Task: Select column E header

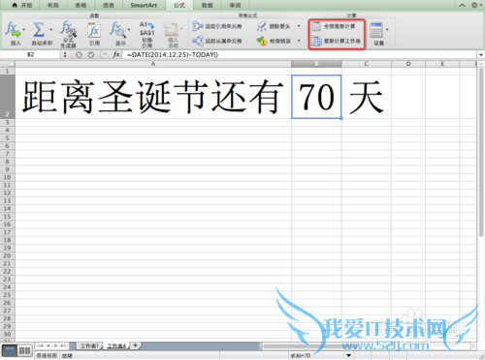Action: click(442, 64)
